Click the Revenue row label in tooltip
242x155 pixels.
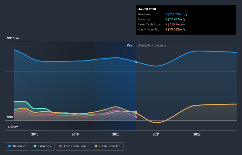(x=144, y=14)
